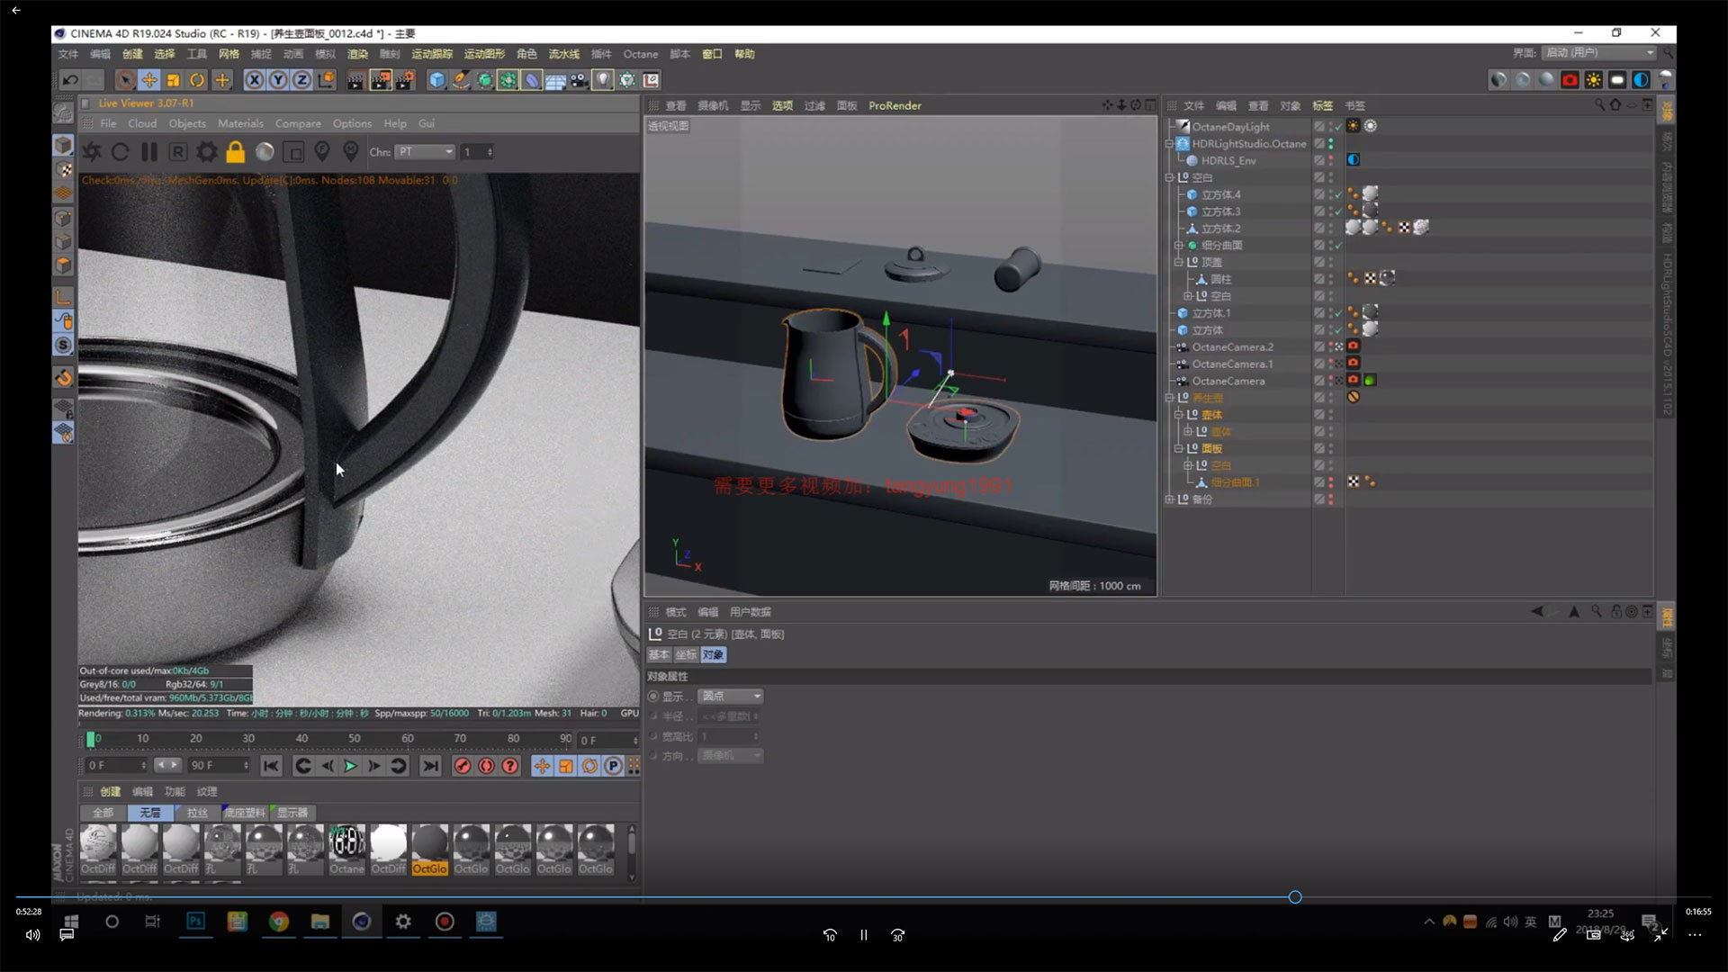Screen dimensions: 1728x972
Task: Click the Record active objects red button
Action: (x=463, y=766)
